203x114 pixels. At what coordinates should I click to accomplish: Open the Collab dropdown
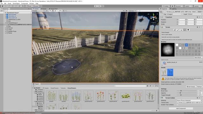[166, 6]
